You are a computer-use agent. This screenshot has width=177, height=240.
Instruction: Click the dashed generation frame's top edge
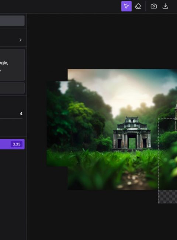tap(168, 119)
